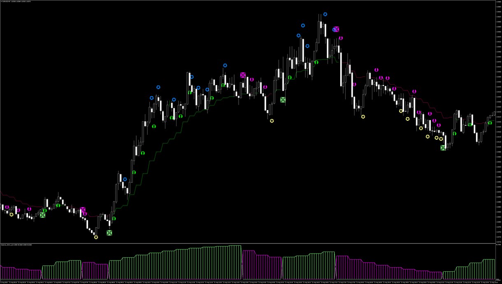Viewport: 502px width, 284px height.
Task: Click the time axis along the bottom
Action: 247,282
